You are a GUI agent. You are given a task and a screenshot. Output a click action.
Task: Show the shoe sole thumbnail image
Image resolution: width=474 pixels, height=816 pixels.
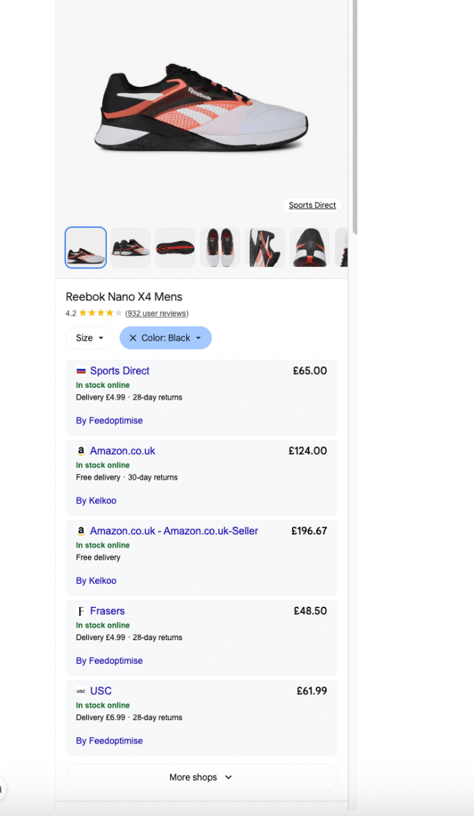pos(175,247)
